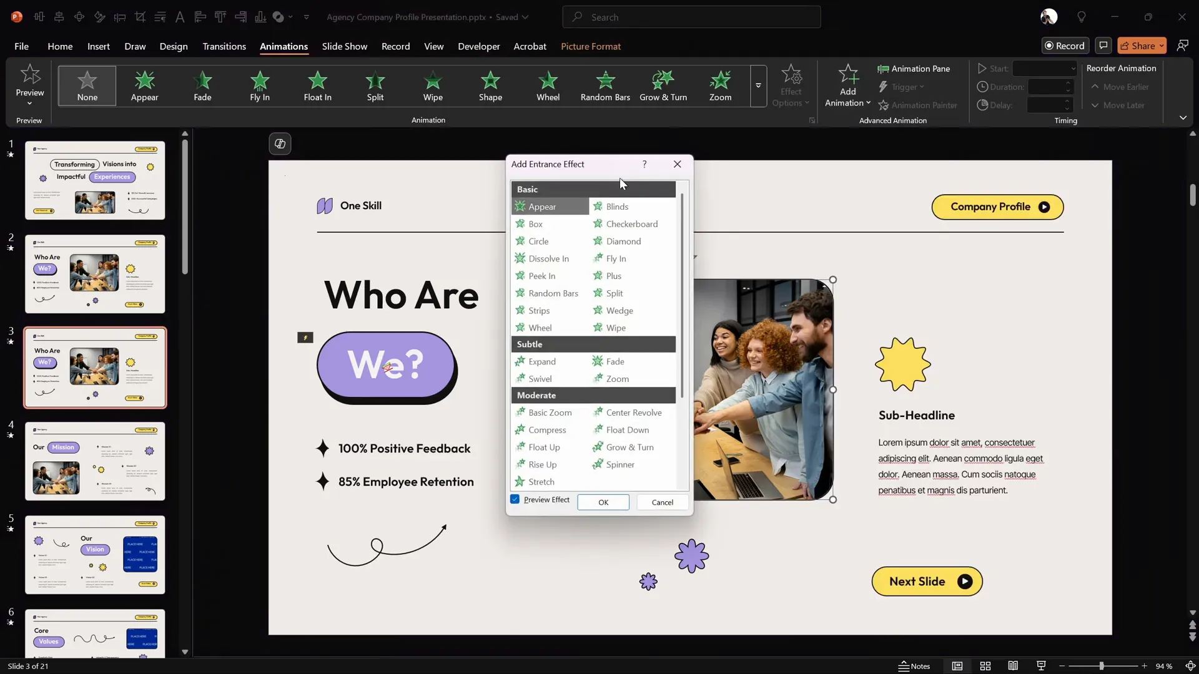
Task: Open the Picture Format tab
Action: click(x=590, y=46)
